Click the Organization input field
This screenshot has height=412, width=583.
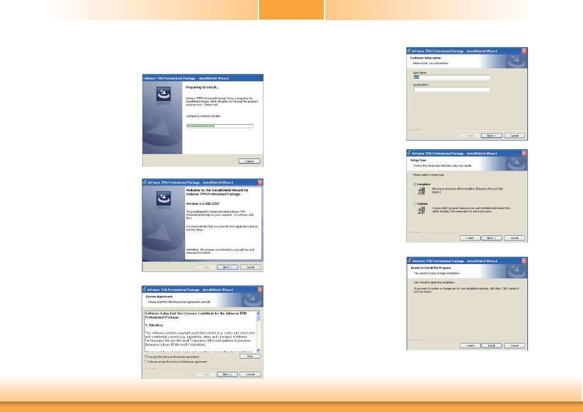pos(452,89)
